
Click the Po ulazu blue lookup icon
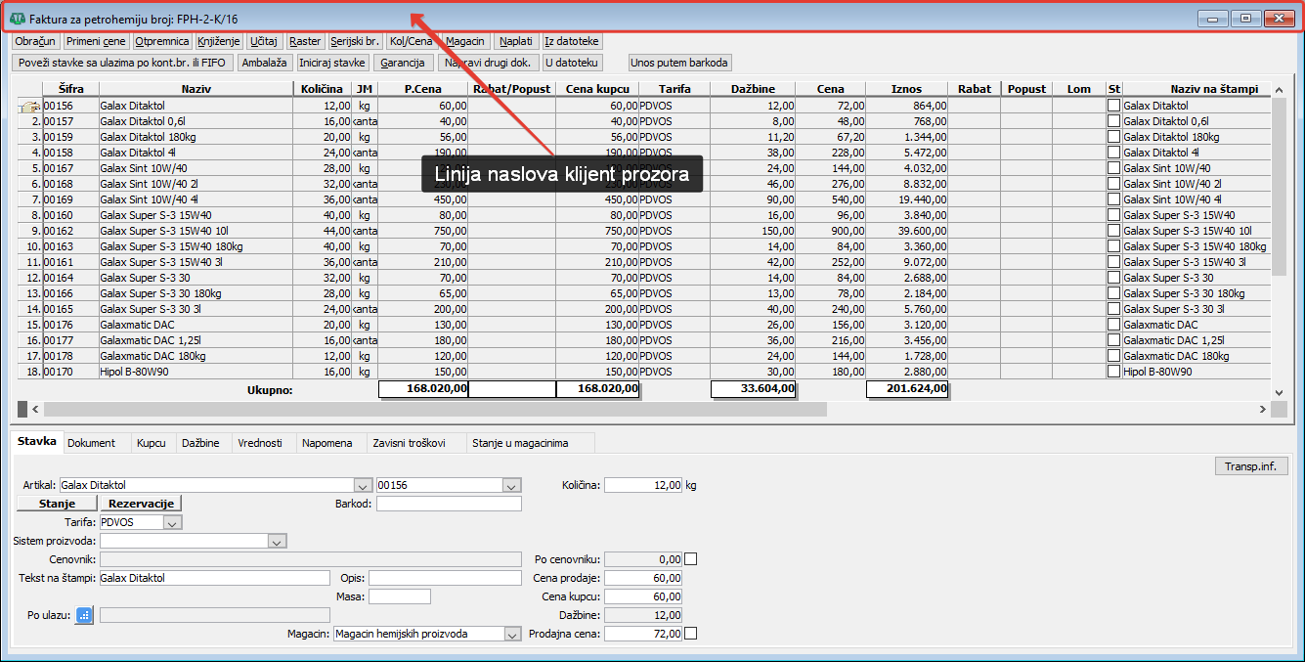[84, 615]
